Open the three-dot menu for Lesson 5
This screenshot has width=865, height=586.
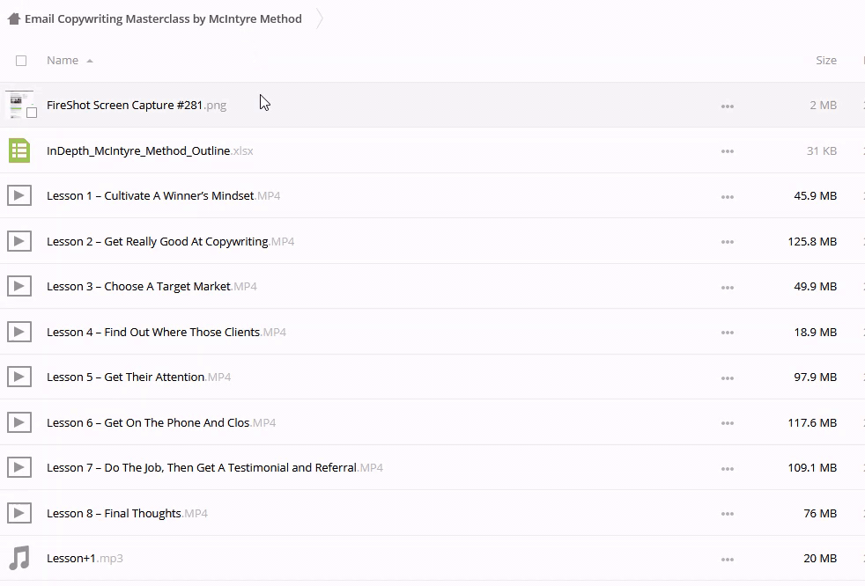coord(727,377)
